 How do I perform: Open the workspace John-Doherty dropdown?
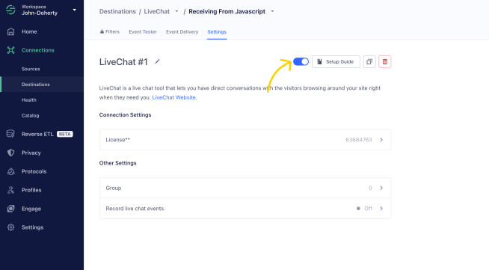pyautogui.click(x=75, y=10)
